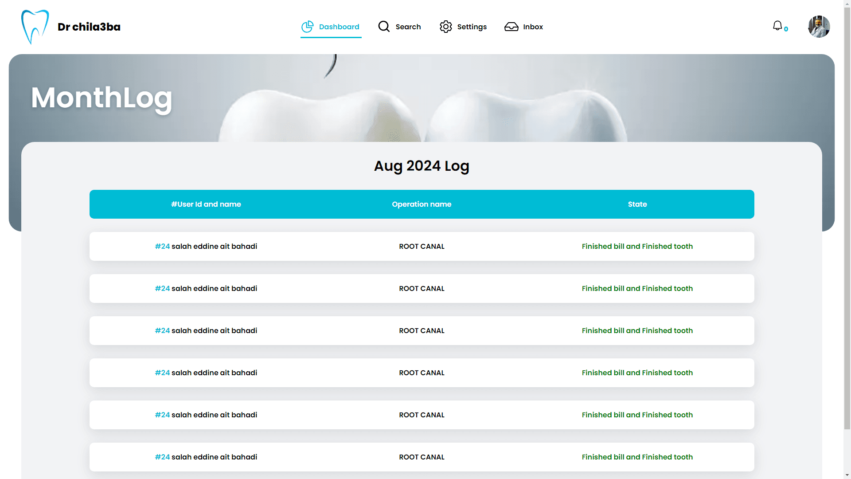Select #24 patient link in first row
Image resolution: width=851 pixels, height=479 pixels.
[162, 246]
